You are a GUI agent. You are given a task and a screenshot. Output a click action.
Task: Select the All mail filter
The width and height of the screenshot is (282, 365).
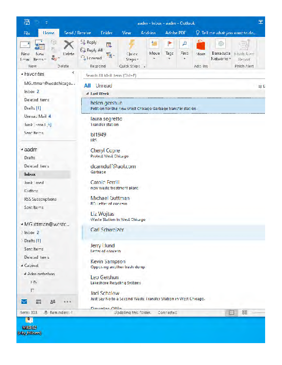click(87, 86)
